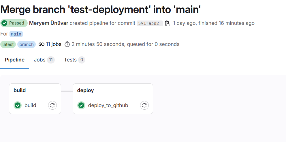Image resolution: width=286 pixels, height=142 pixels.
Task: Click the Passed status checkmark icon
Action: pyautogui.click(x=4, y=23)
